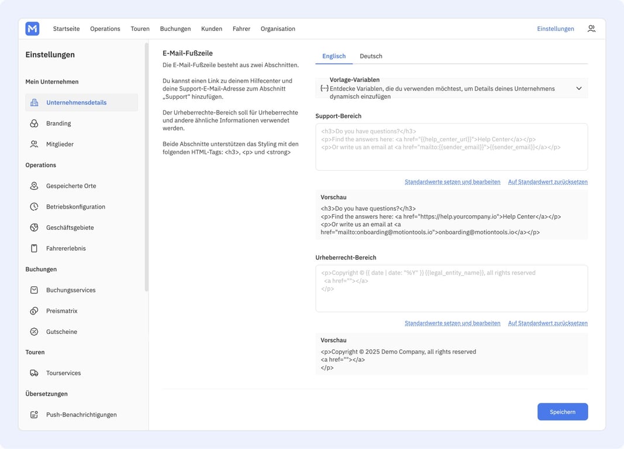Click the Betriebskonfiguration clock icon
Viewport: 624px width, 449px height.
(x=35, y=207)
